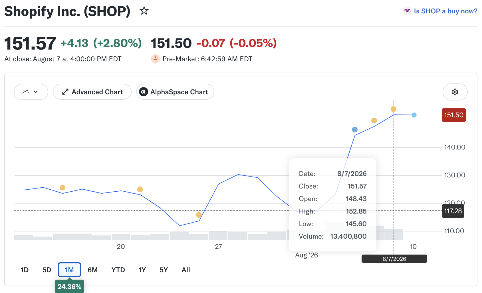Open the chart type dropdown
This screenshot has height=293, width=482.
click(x=31, y=92)
